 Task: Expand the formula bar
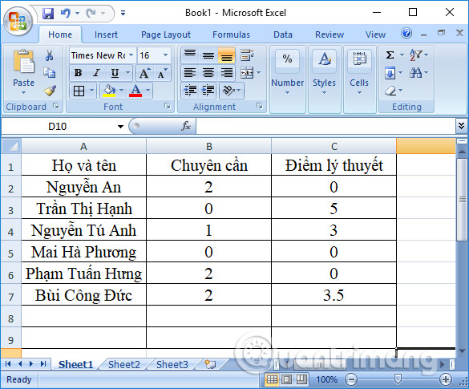(x=461, y=126)
